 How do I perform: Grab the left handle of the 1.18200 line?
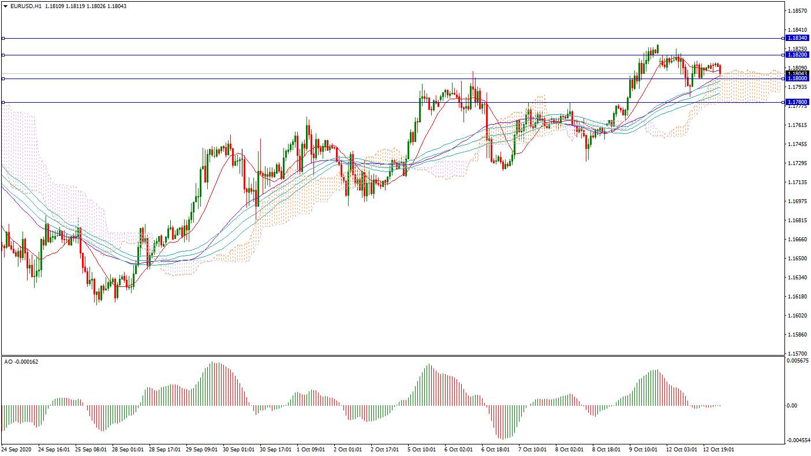point(3,55)
